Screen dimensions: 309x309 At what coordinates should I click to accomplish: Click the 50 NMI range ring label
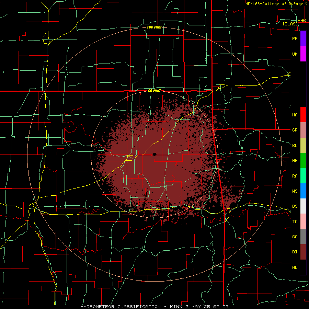(x=154, y=91)
